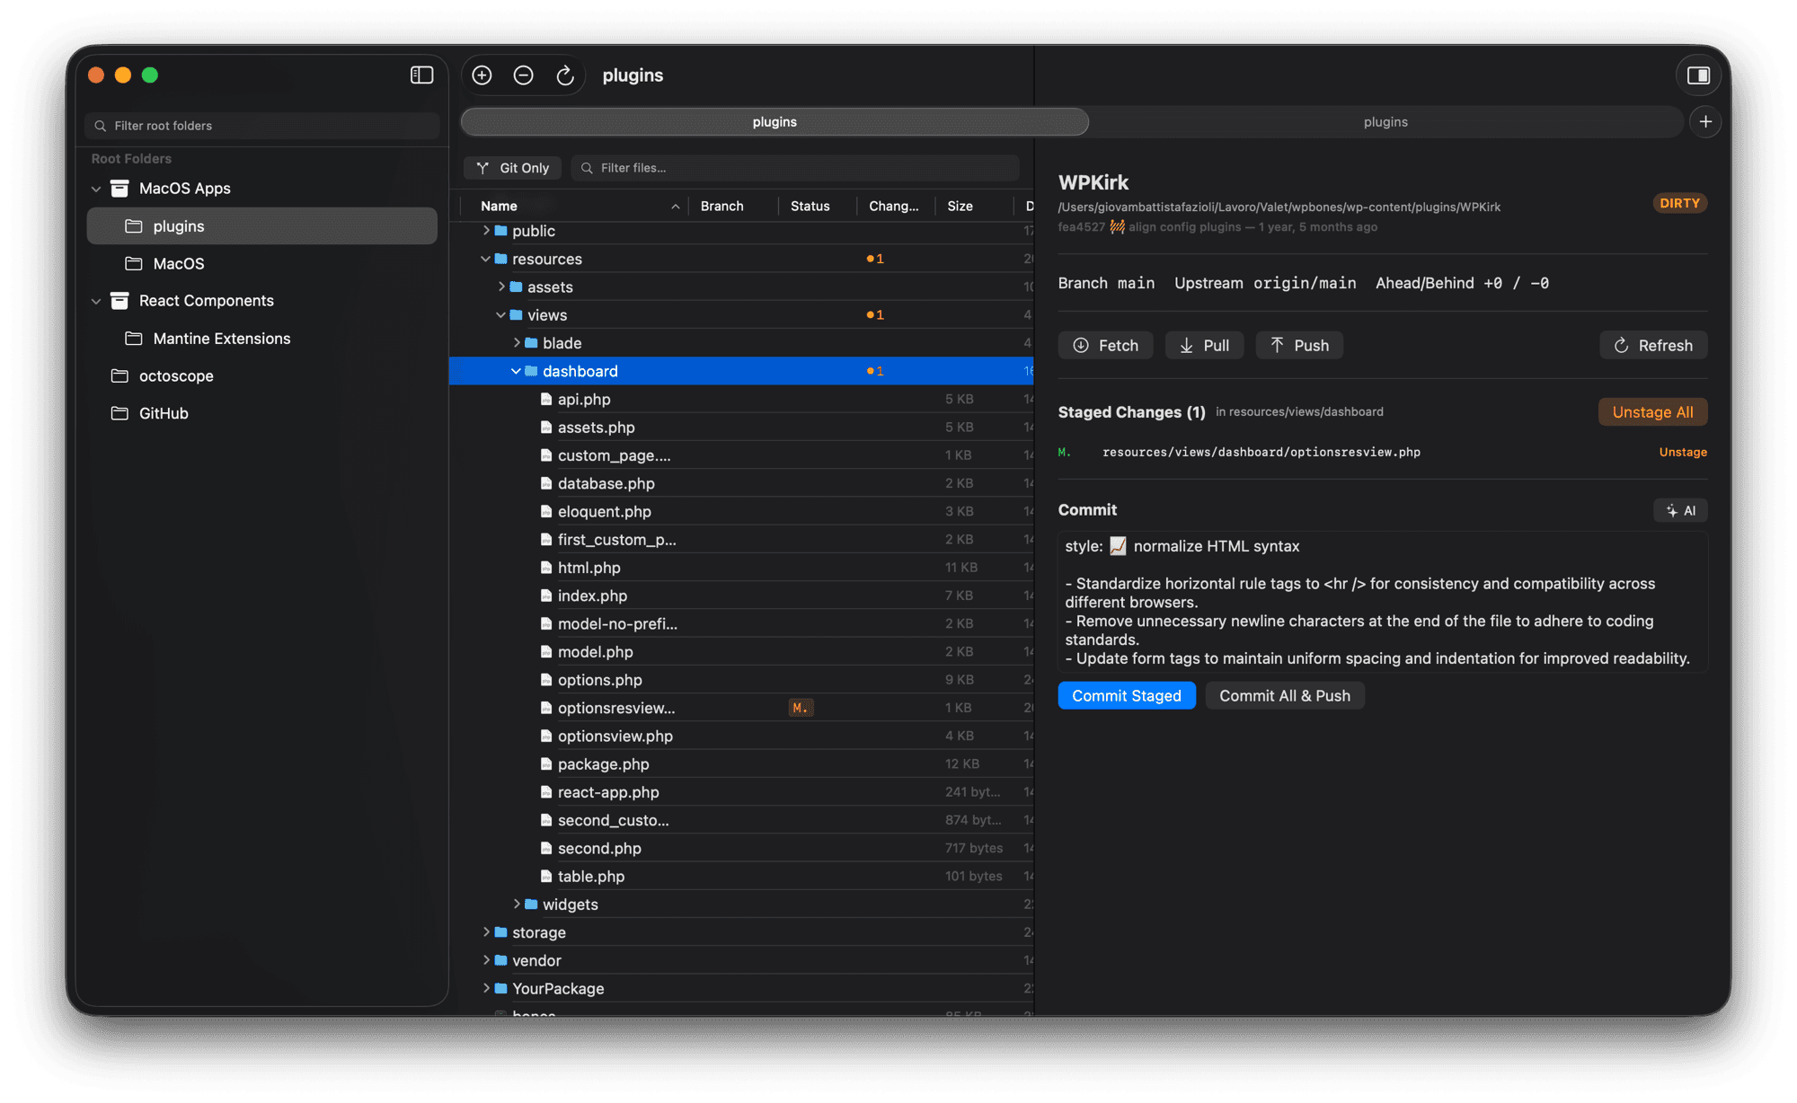The width and height of the screenshot is (1797, 1103).
Task: Select the second.php file row
Action: click(741, 848)
